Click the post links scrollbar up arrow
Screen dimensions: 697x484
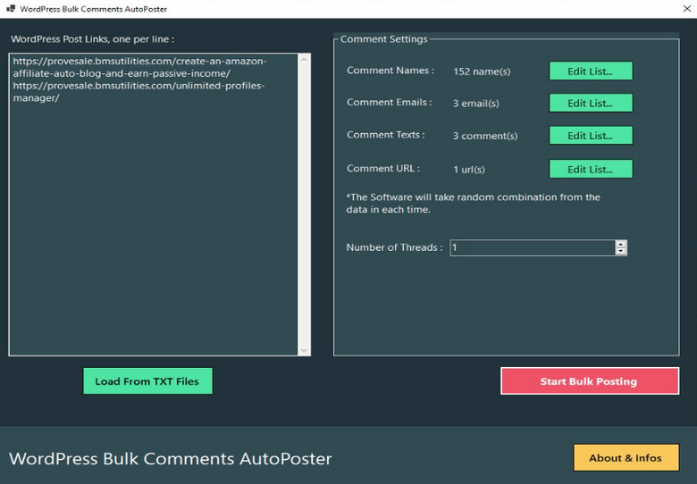[x=304, y=60]
